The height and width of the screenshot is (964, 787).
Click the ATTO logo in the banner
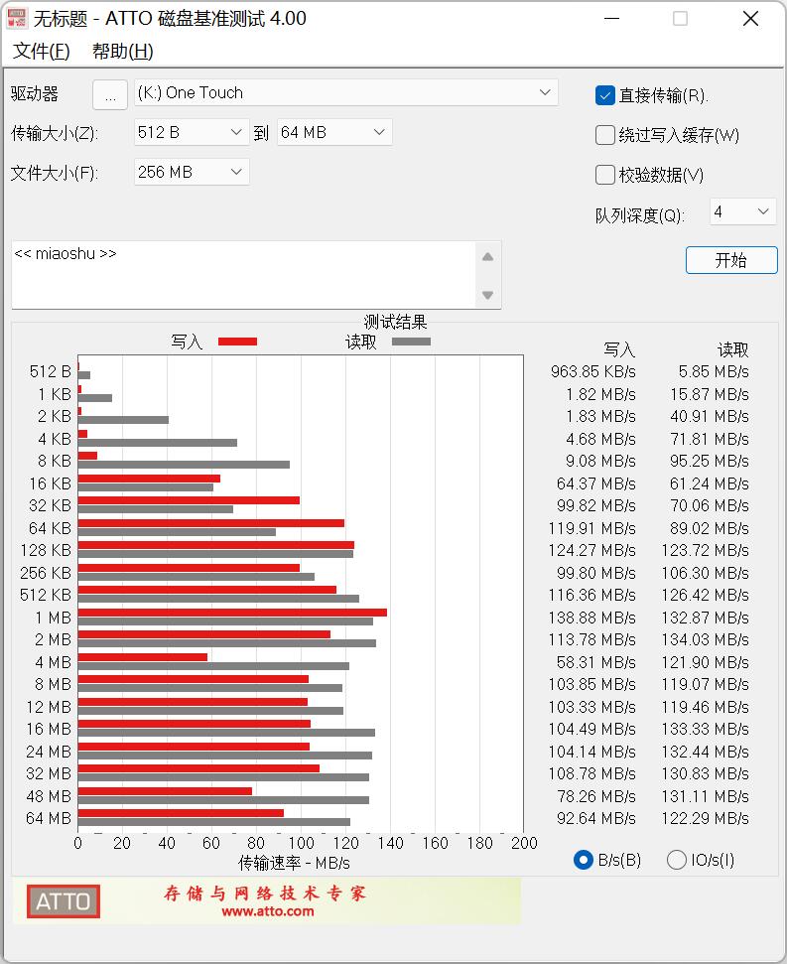(64, 901)
